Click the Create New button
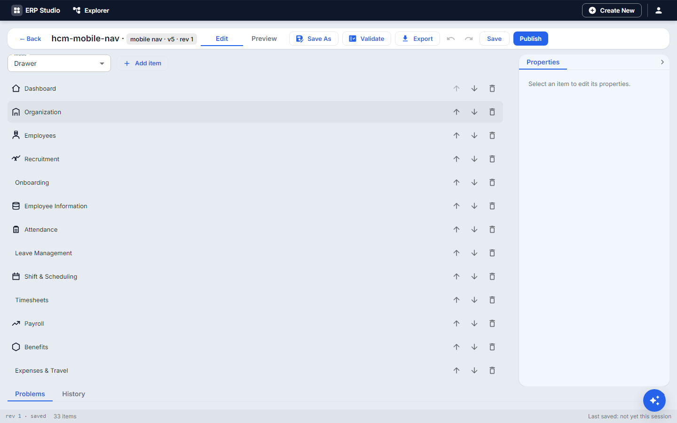The width and height of the screenshot is (677, 423). (x=612, y=10)
